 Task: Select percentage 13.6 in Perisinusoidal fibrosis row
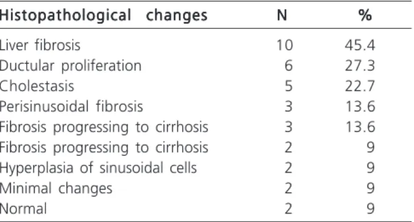coord(361,107)
